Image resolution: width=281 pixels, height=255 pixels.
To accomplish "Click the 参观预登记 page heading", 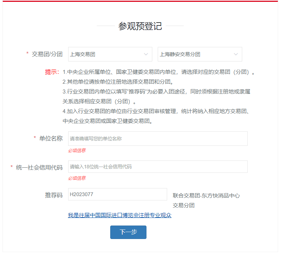I will coord(140,26).
